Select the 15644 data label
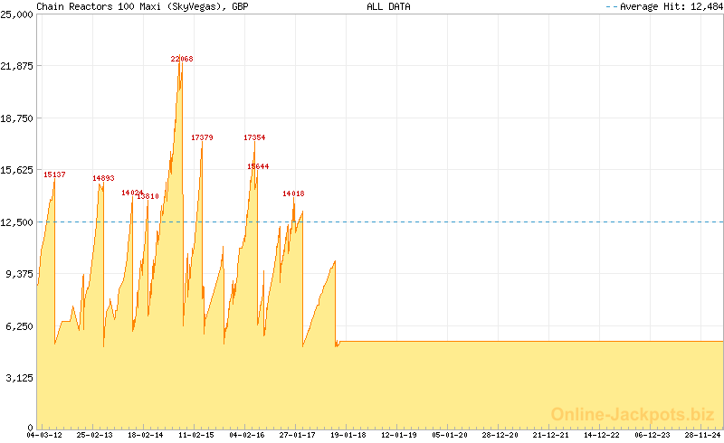The height and width of the screenshot is (443, 724). pyautogui.click(x=258, y=166)
